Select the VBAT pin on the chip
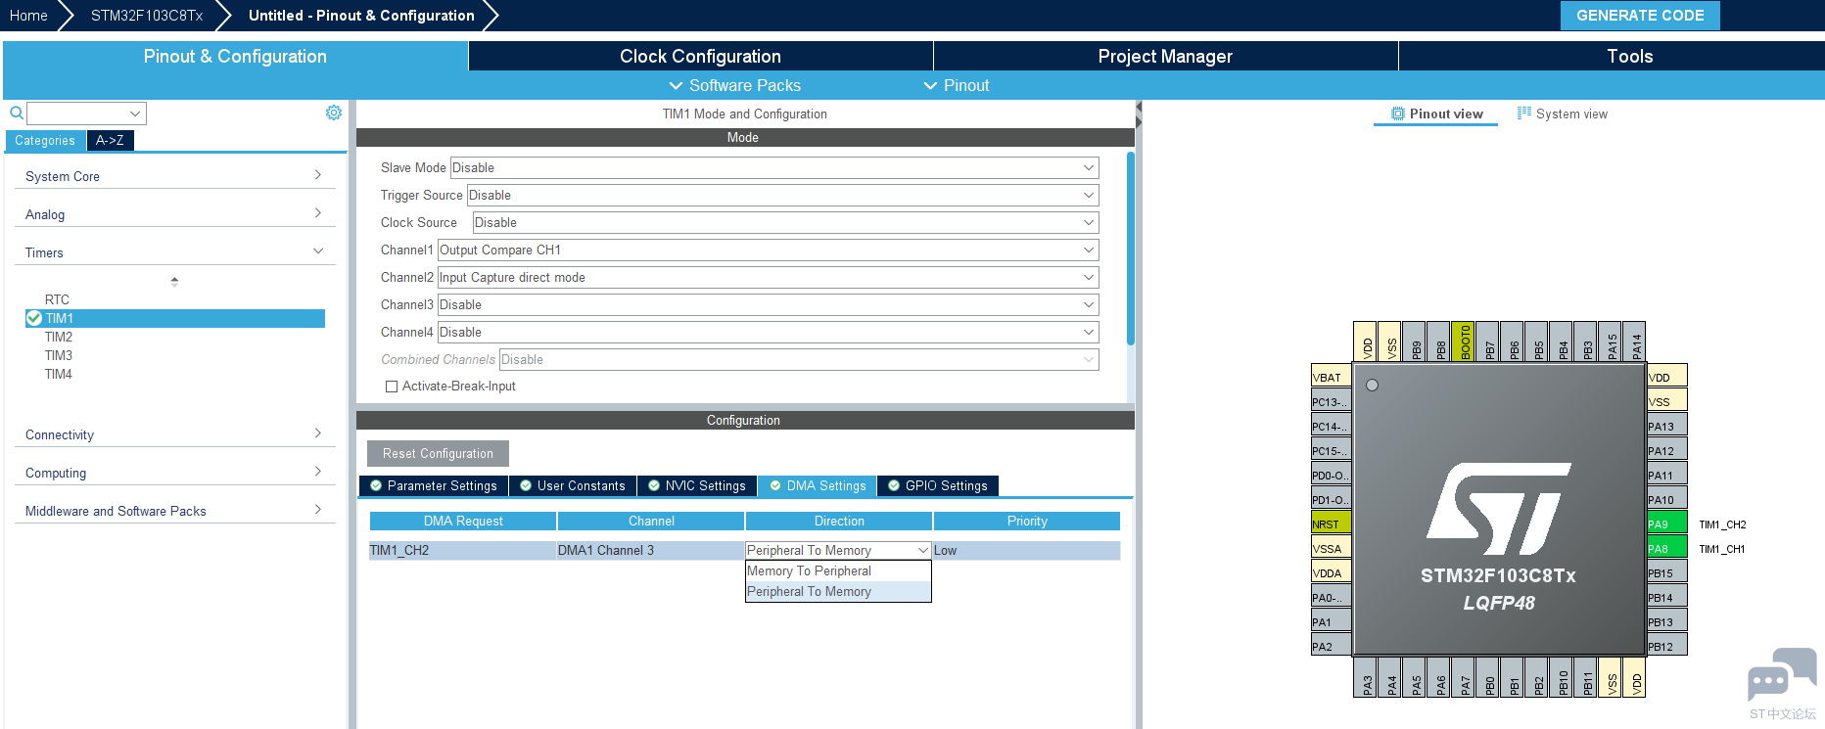 [x=1332, y=377]
